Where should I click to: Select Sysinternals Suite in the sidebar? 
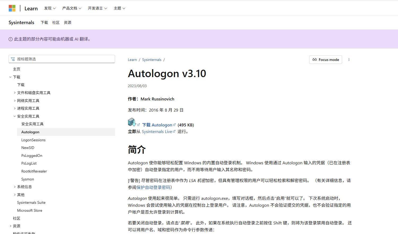tap(31, 202)
